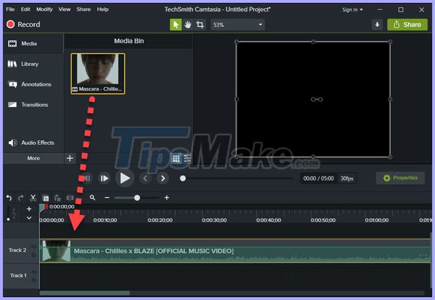Click the timeline zoom slider handle

137,198
